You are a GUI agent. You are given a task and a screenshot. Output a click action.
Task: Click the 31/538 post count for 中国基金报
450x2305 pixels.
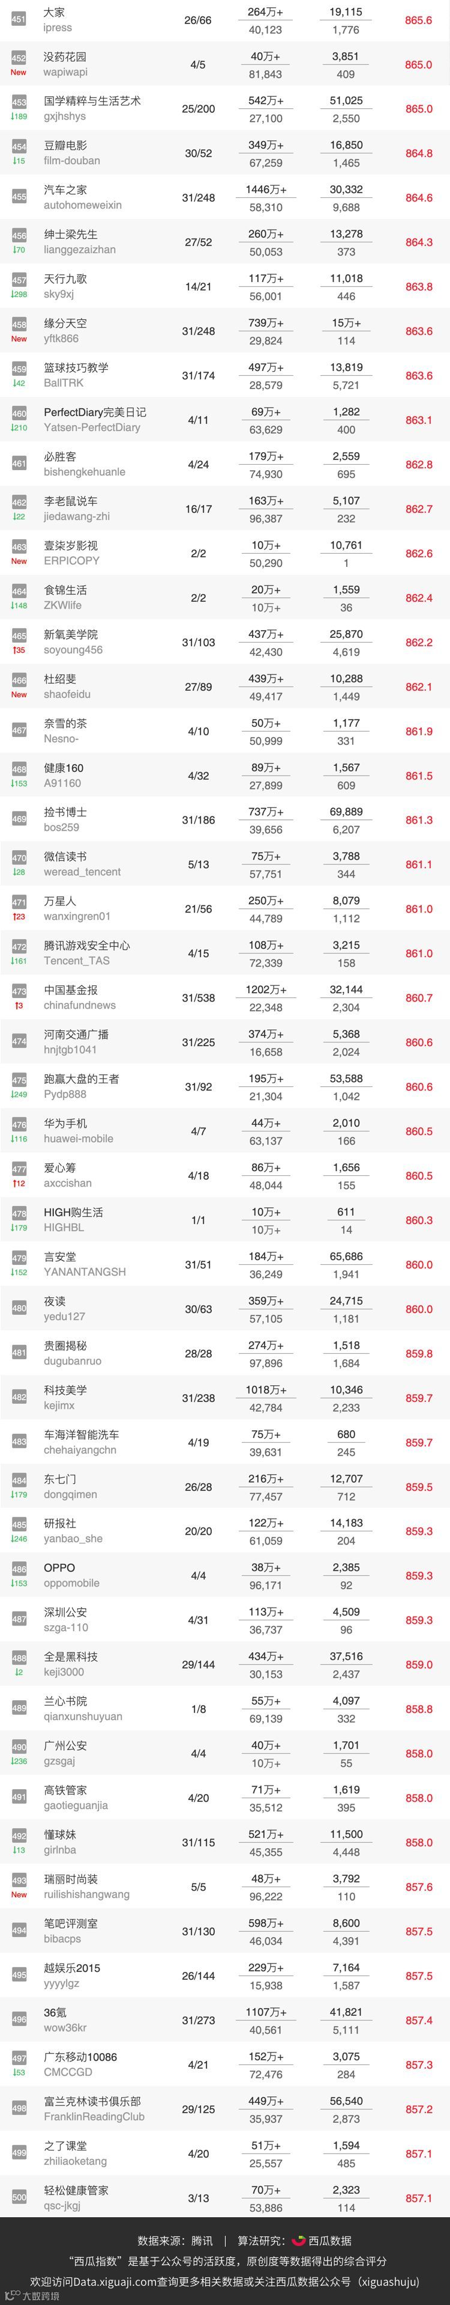pos(198,998)
